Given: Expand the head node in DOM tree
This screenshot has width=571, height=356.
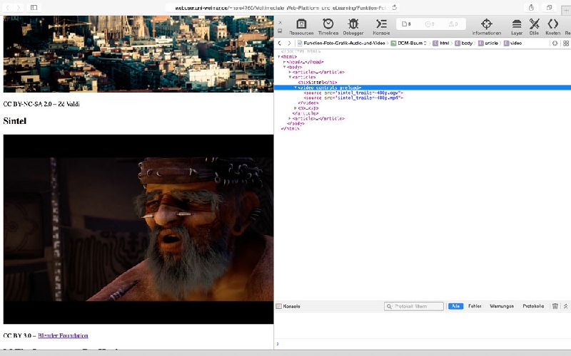Looking at the screenshot, I should [x=284, y=62].
